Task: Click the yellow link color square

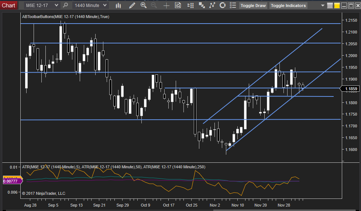Action: 337,6
